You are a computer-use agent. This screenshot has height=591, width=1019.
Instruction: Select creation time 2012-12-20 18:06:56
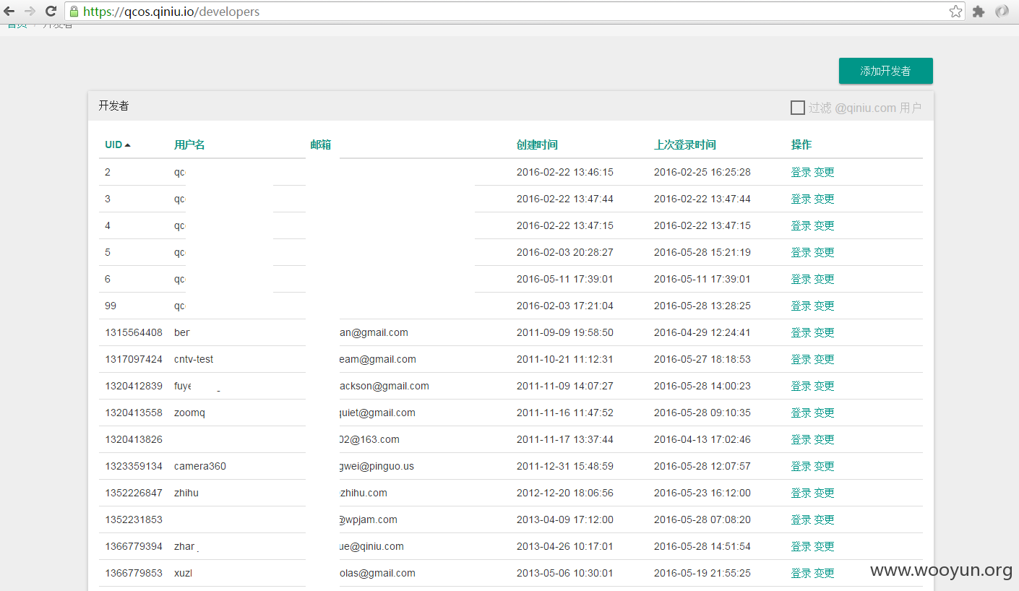(565, 493)
